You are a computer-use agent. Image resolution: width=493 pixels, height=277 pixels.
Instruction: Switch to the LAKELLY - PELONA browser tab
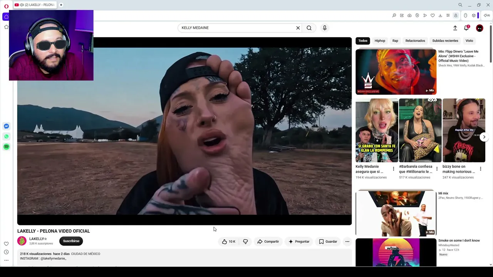35,5
